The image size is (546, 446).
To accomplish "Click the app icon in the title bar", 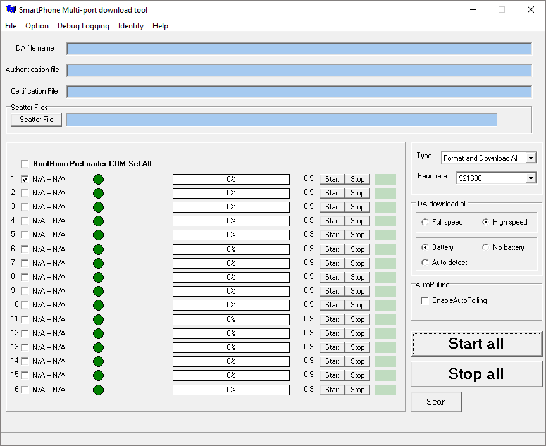I will [x=11, y=9].
